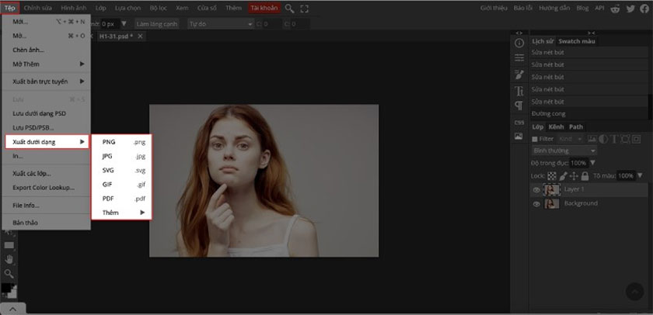This screenshot has width=653, height=315.
Task: Expand the Thêm submenu in the export list
Action: 123,212
